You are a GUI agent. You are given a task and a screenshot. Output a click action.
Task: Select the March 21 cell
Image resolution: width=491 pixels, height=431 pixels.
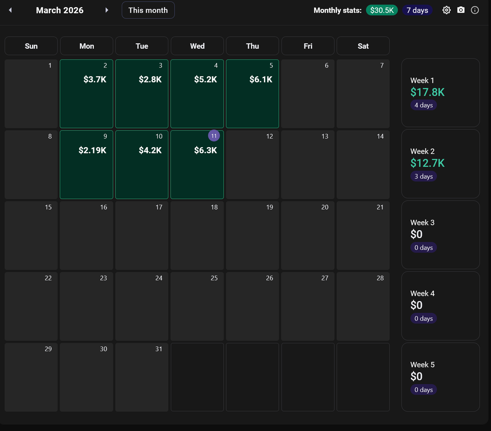363,236
